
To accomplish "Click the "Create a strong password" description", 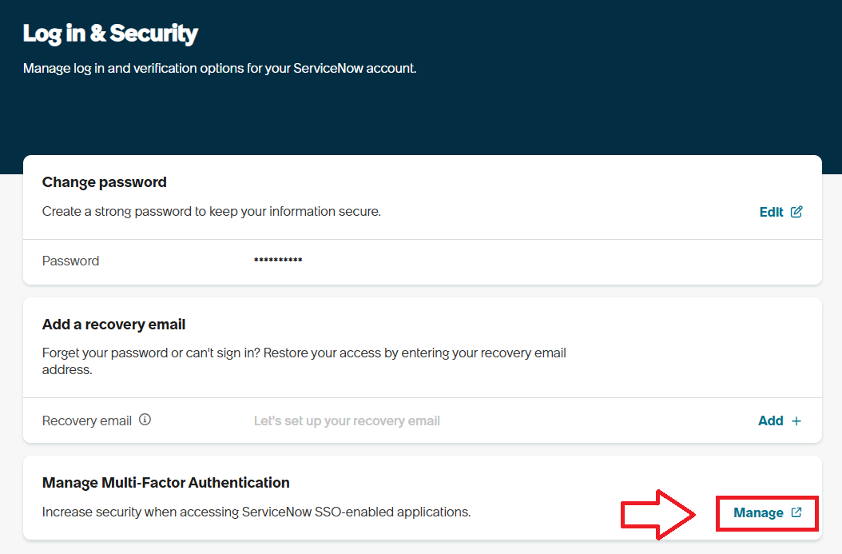I will 211,212.
